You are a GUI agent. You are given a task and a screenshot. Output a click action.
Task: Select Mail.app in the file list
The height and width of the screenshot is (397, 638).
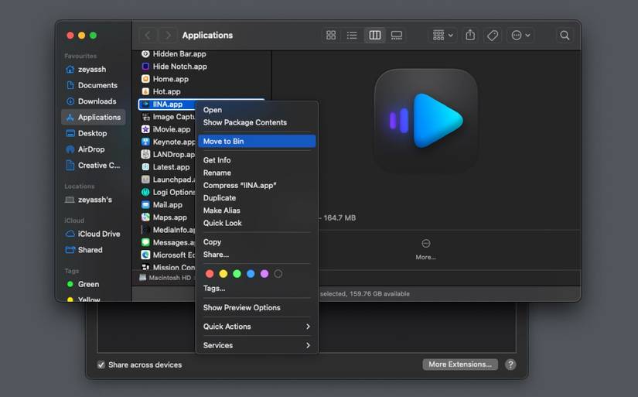167,205
